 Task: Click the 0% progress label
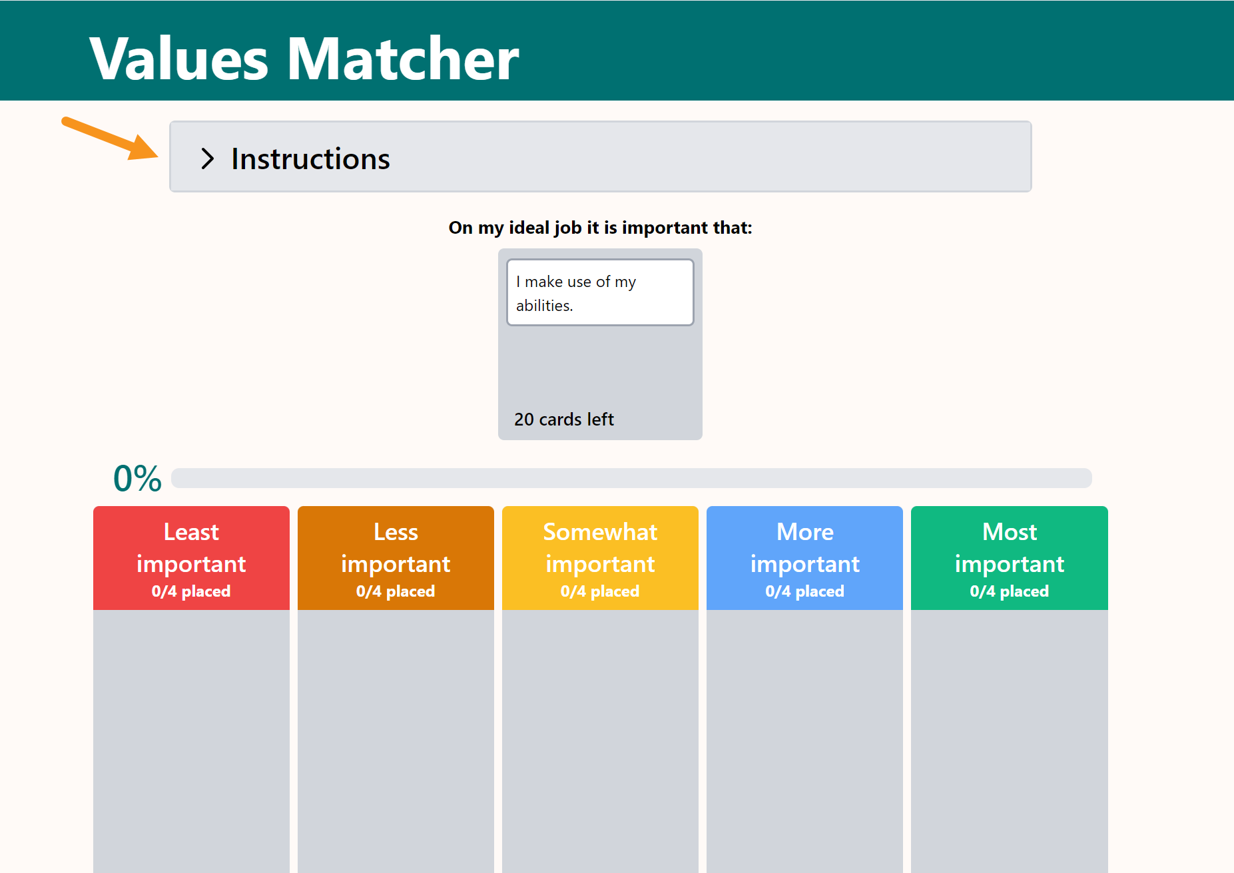coord(137,478)
